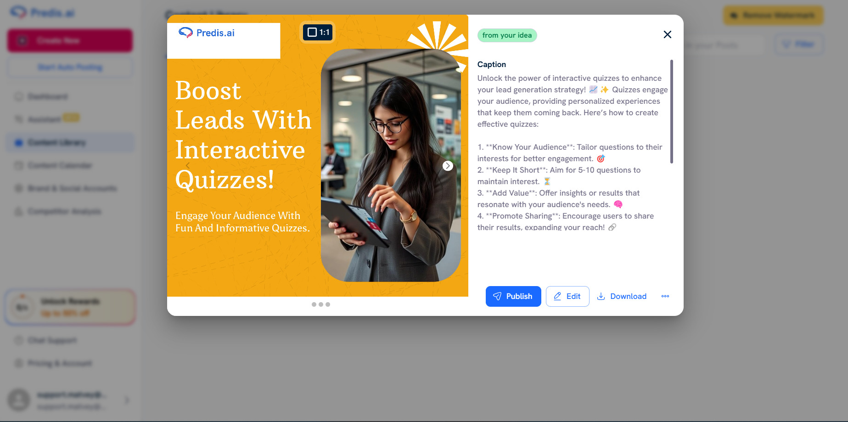Viewport: 848px width, 422px height.
Task: Open the three-dot more options menu
Action: [x=665, y=296]
